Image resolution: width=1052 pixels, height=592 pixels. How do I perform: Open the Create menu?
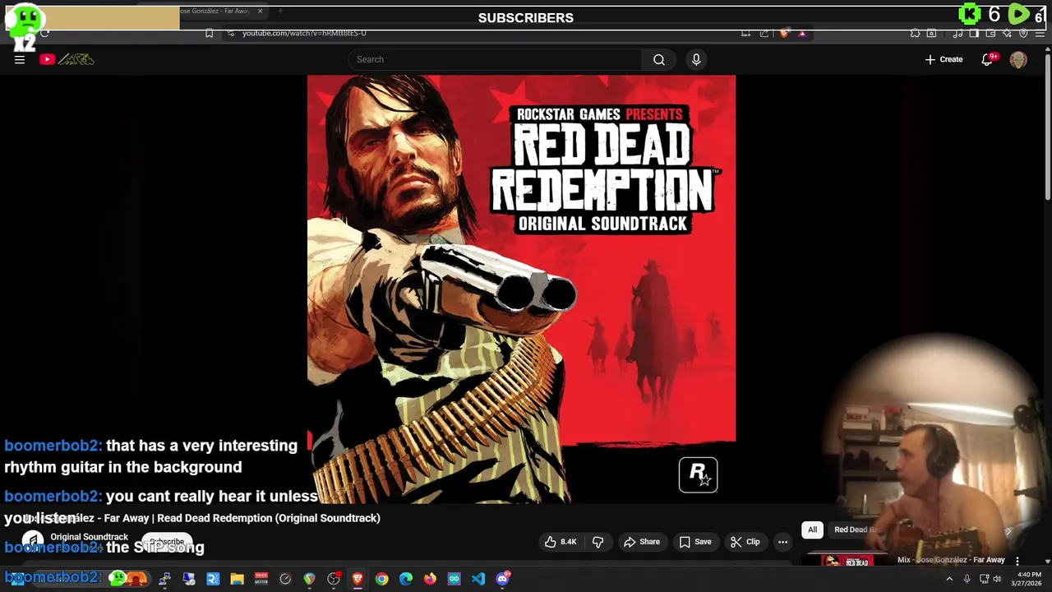pos(944,59)
